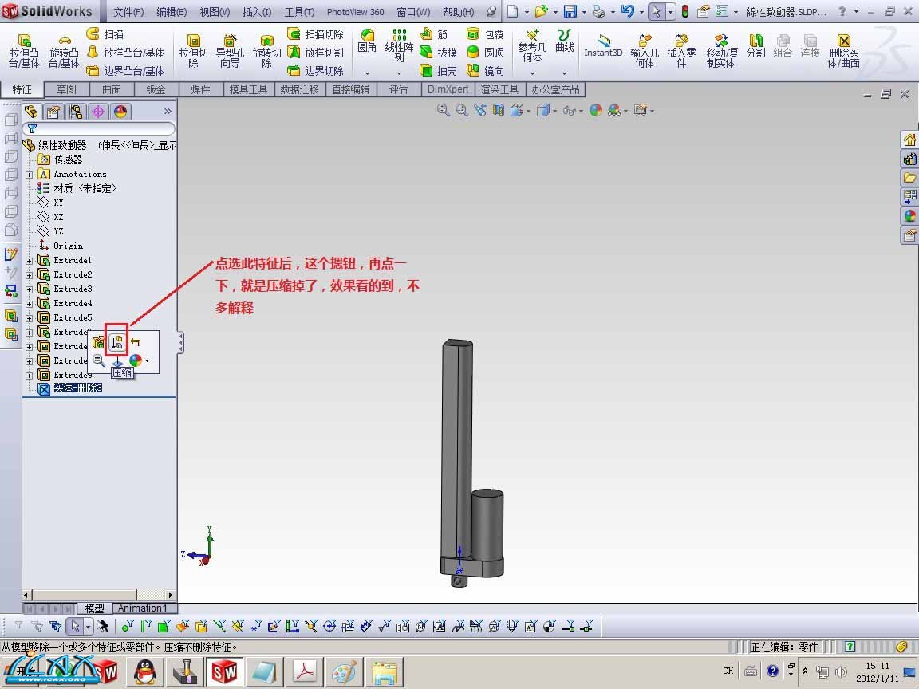Open the appearance color dropdown in context toolbar
Viewport: 919px width, 689px height.
(147, 361)
